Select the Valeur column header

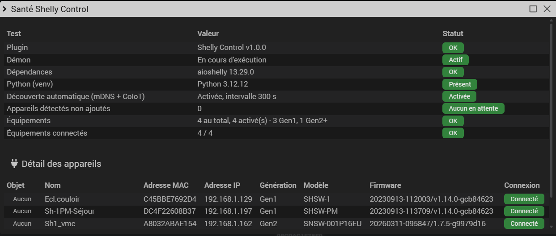[208, 33]
